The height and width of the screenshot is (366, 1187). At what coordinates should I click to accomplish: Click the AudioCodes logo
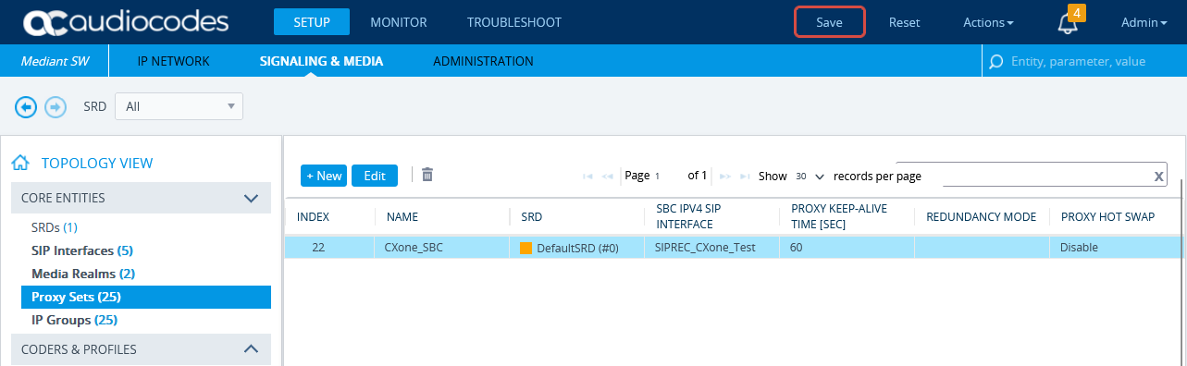[125, 22]
